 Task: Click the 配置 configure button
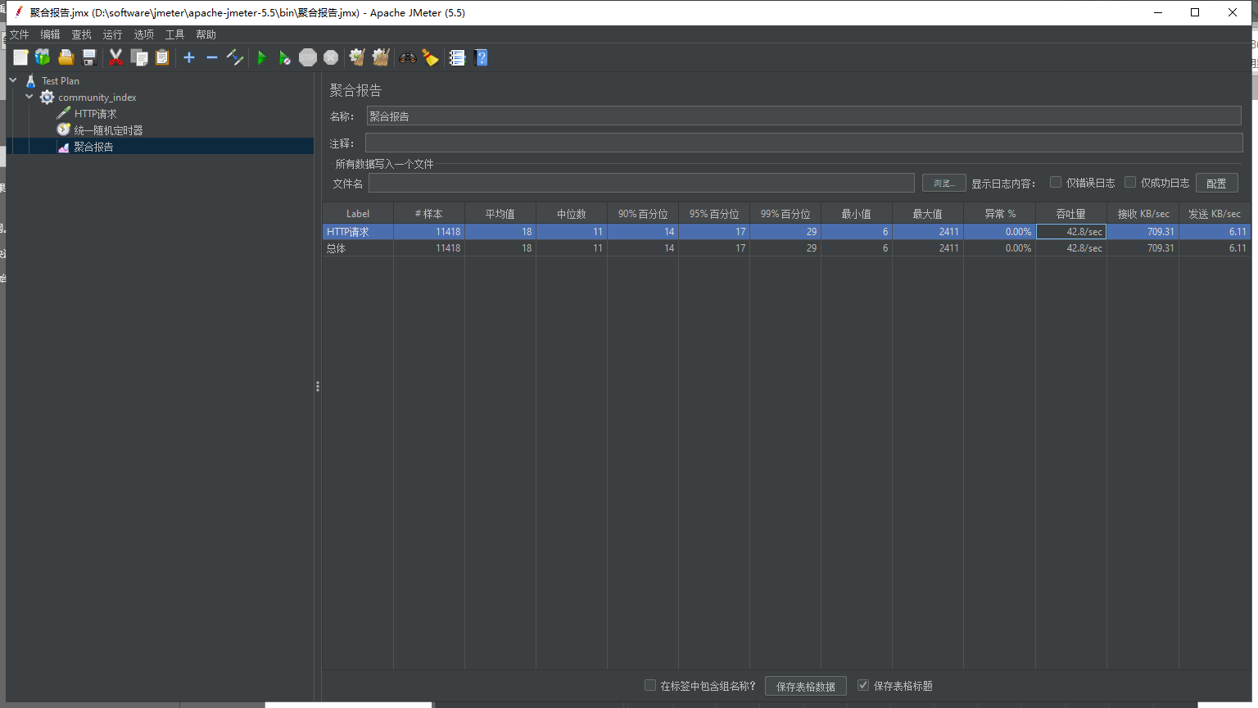pyautogui.click(x=1216, y=183)
